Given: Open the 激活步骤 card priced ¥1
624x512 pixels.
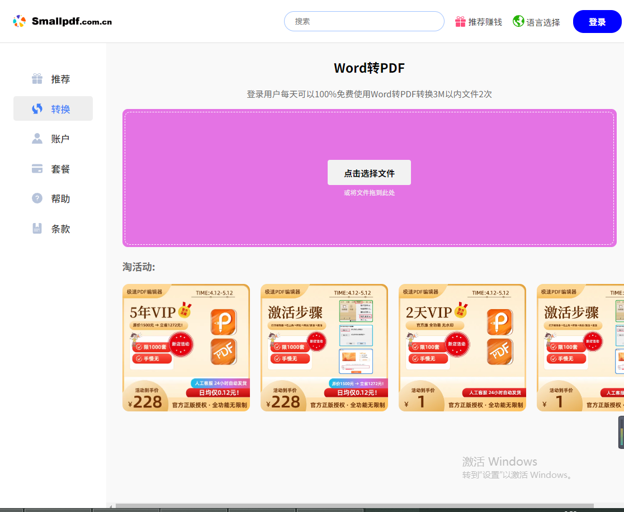Looking at the screenshot, I should coord(580,348).
